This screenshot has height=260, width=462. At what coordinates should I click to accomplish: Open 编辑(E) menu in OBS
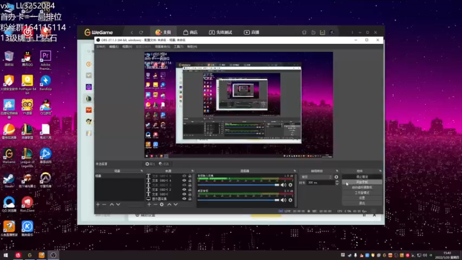(114, 47)
